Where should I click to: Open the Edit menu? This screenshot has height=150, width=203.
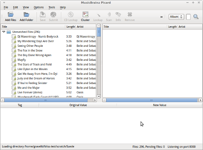click(16, 7)
